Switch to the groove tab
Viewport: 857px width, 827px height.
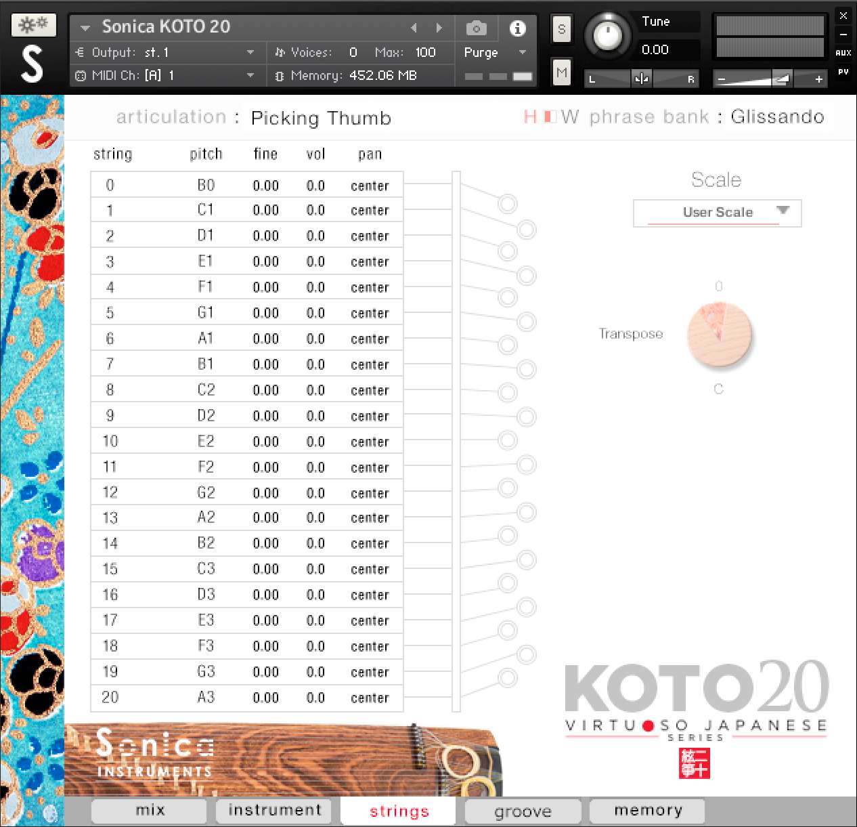(522, 811)
